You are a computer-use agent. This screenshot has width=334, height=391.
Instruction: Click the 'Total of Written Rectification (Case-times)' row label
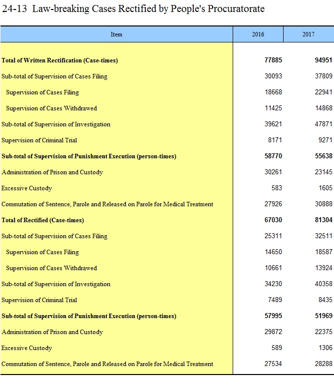[59, 60]
